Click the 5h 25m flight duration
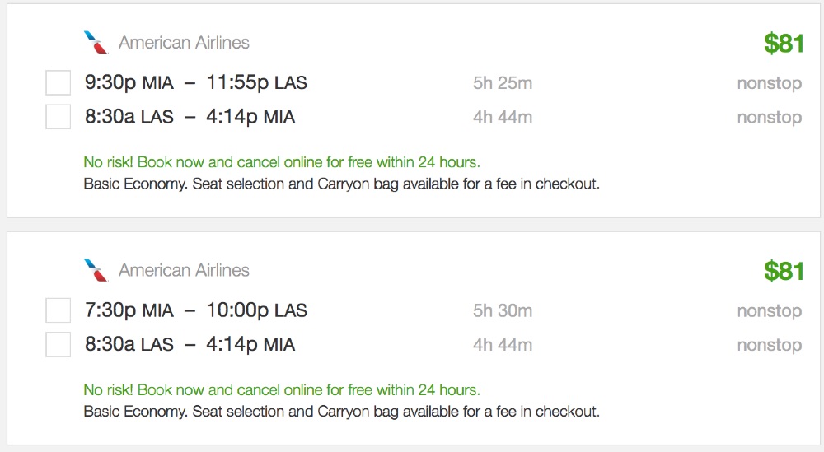This screenshot has width=824, height=452. (x=502, y=83)
